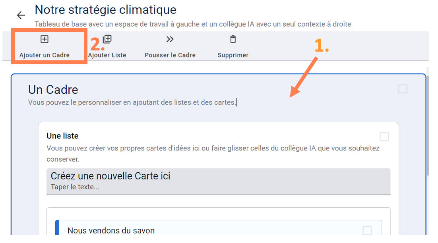Tick the checkbox of 'Un Cadre' frame
This screenshot has width=438, height=243.
point(403,89)
